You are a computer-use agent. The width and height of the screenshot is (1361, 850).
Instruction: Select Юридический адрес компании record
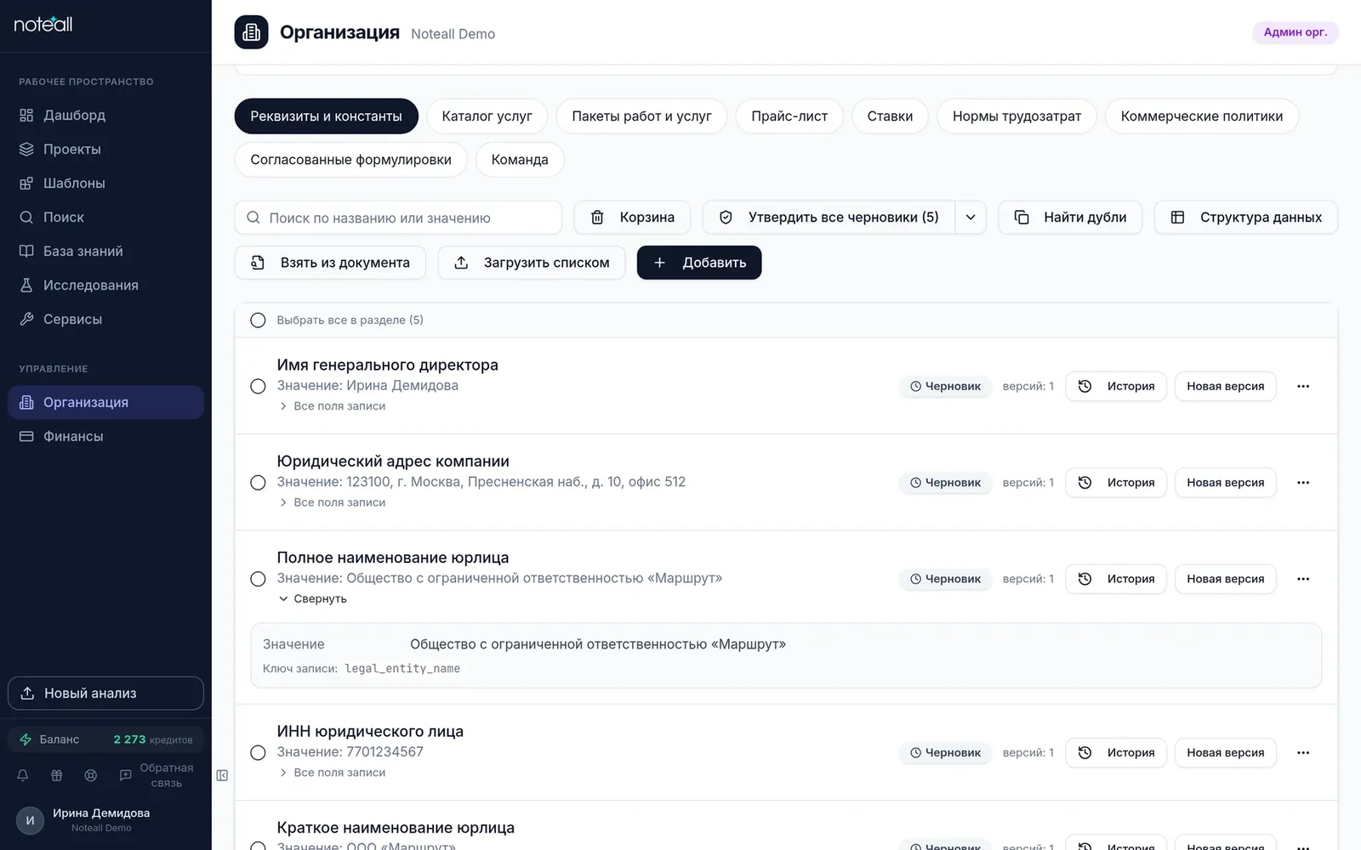(x=258, y=483)
